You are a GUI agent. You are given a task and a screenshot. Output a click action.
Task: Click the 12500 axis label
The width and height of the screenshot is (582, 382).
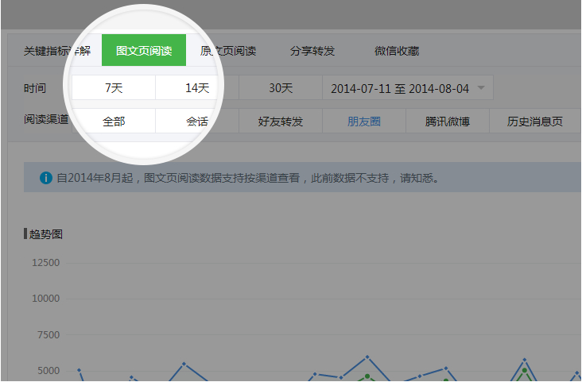(45, 263)
